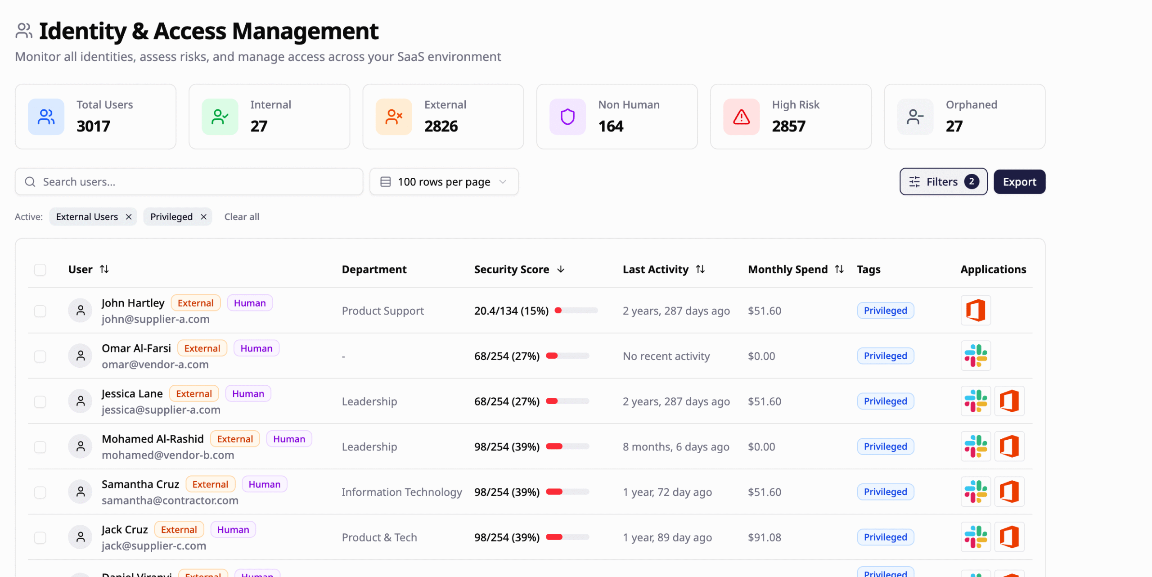Click email john@supplier-a.com

156,319
